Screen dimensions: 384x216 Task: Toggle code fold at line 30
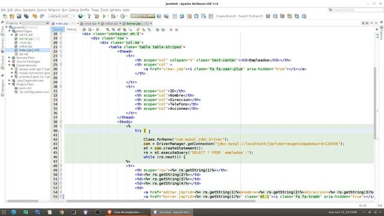[x=61, y=86]
